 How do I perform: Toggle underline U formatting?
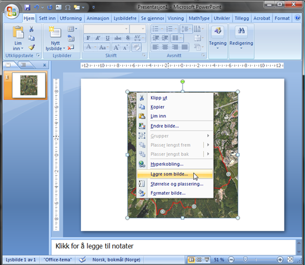tap(107, 38)
